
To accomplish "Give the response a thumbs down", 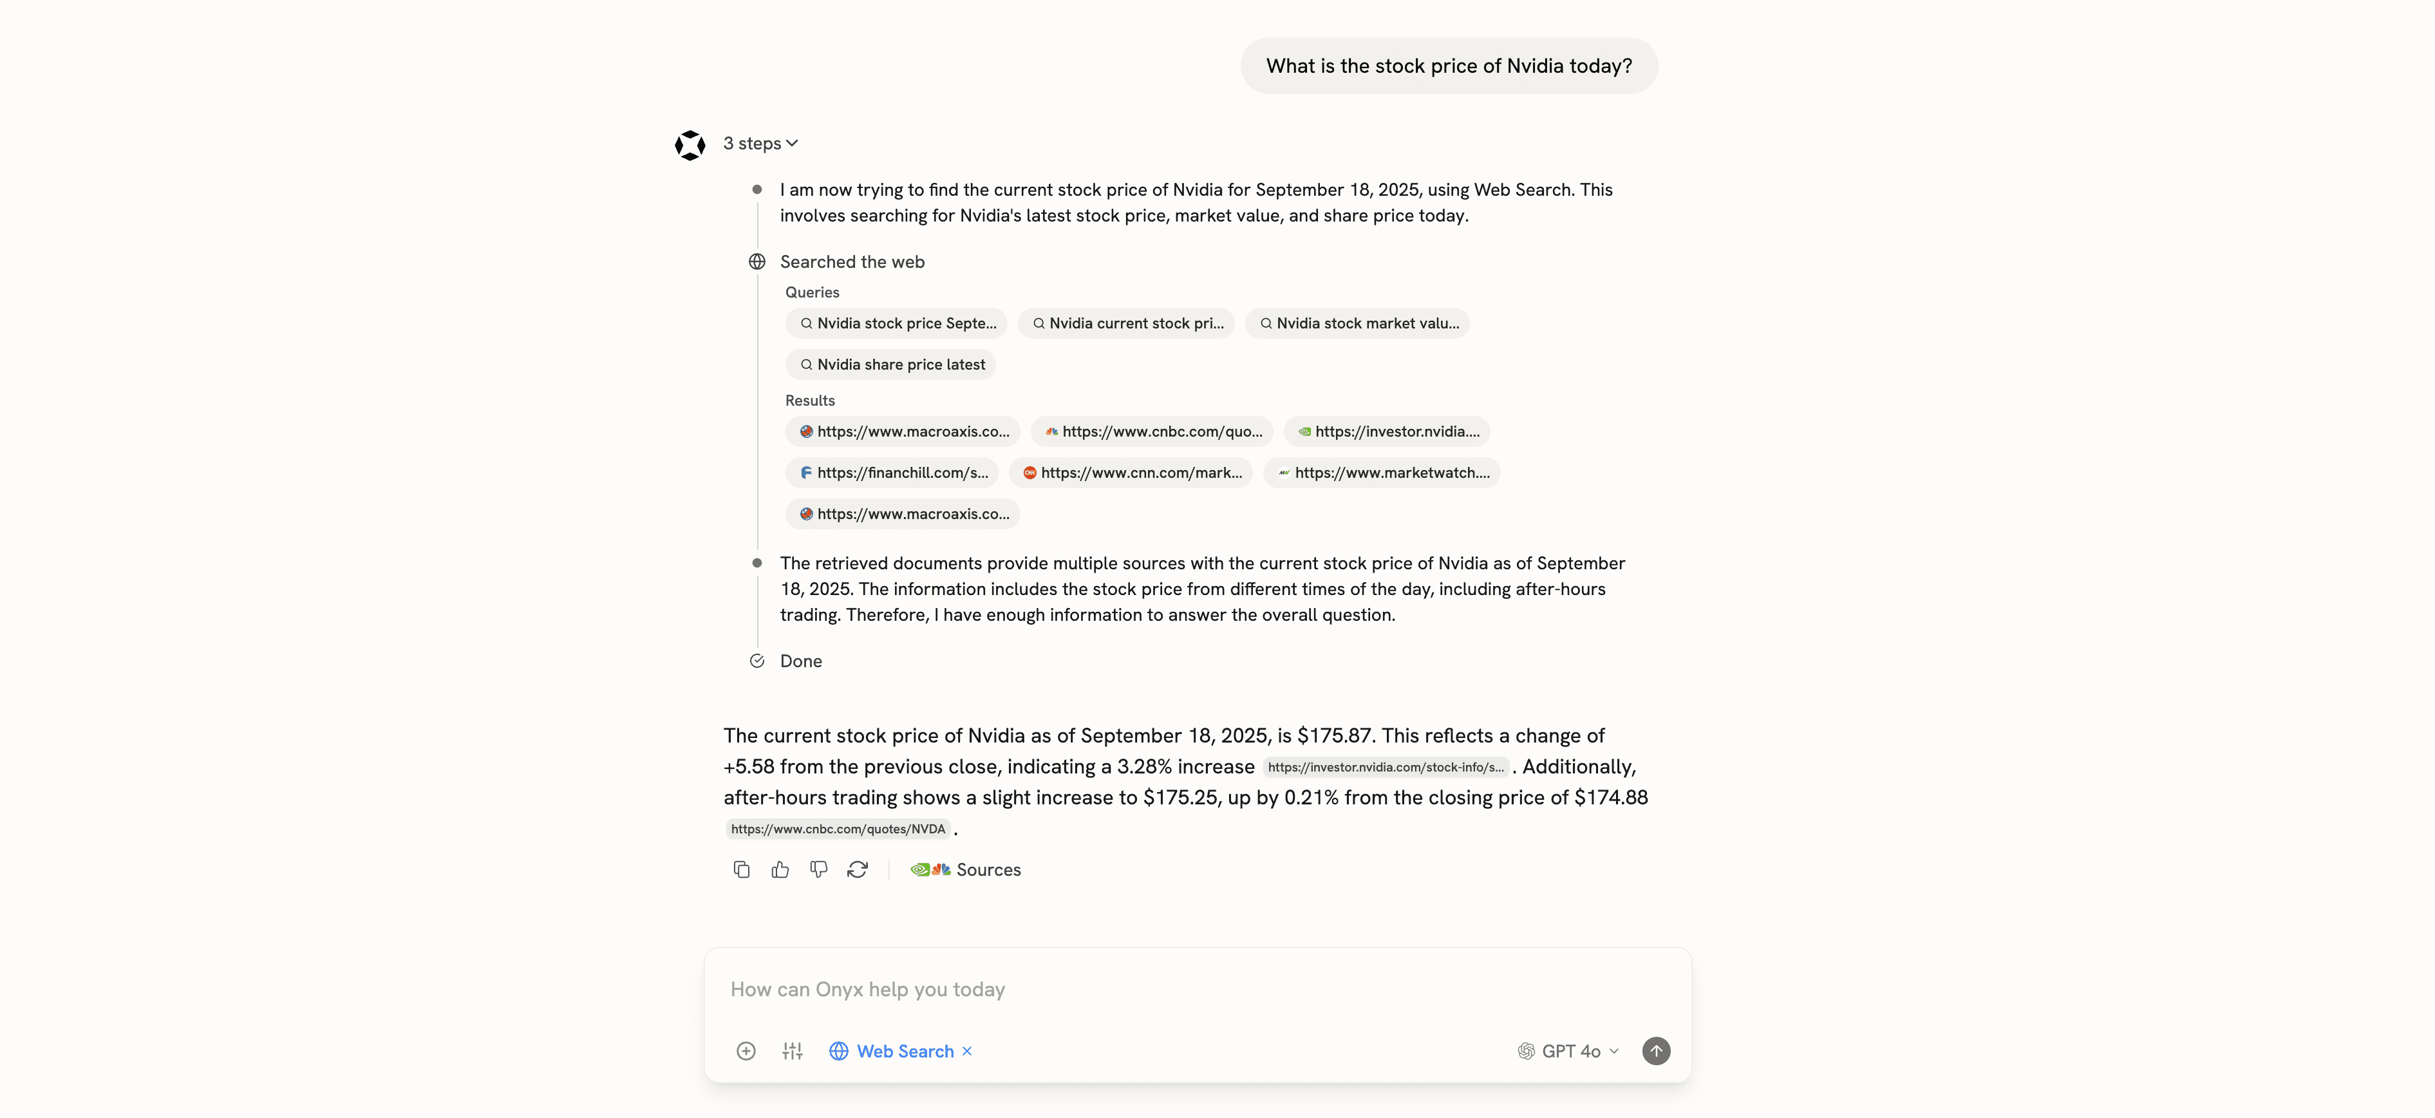I will point(818,869).
